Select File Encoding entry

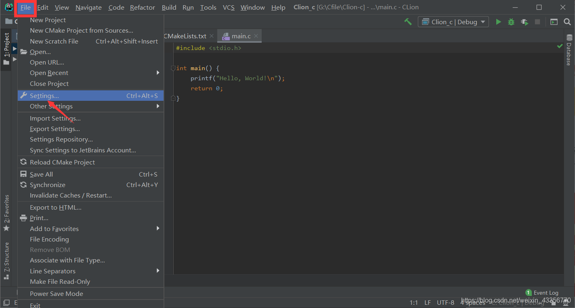pos(91,239)
